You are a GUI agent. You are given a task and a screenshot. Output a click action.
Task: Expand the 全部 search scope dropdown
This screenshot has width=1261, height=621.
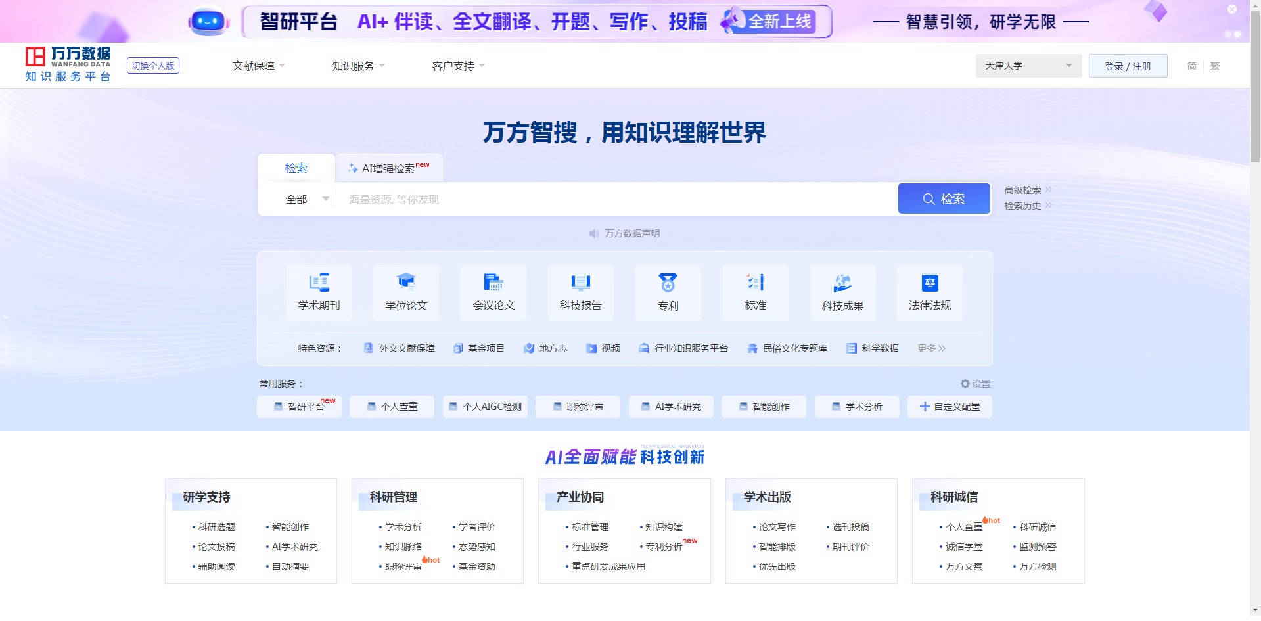(306, 198)
